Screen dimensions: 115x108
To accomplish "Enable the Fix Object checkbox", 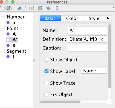I will point(46,94).
